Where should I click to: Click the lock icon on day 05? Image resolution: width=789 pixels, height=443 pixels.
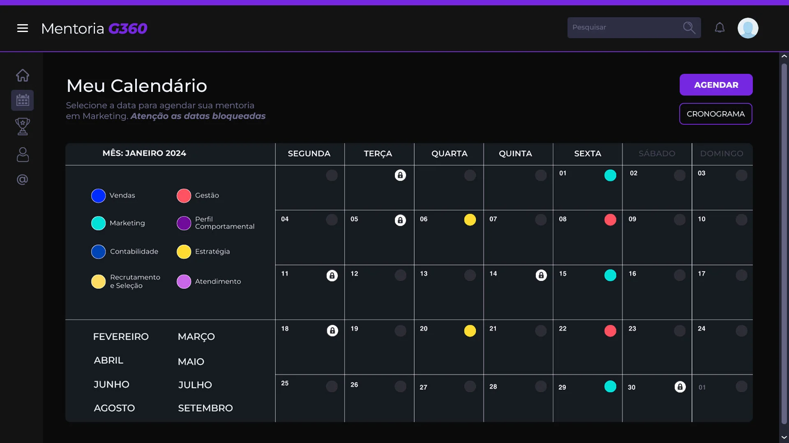(x=400, y=220)
